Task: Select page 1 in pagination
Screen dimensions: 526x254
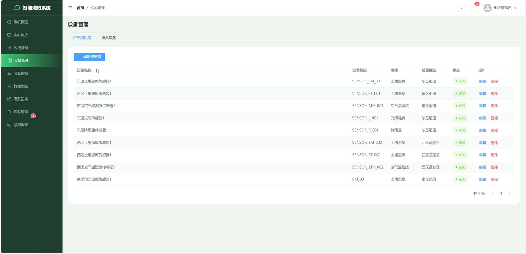Action: [x=501, y=193]
